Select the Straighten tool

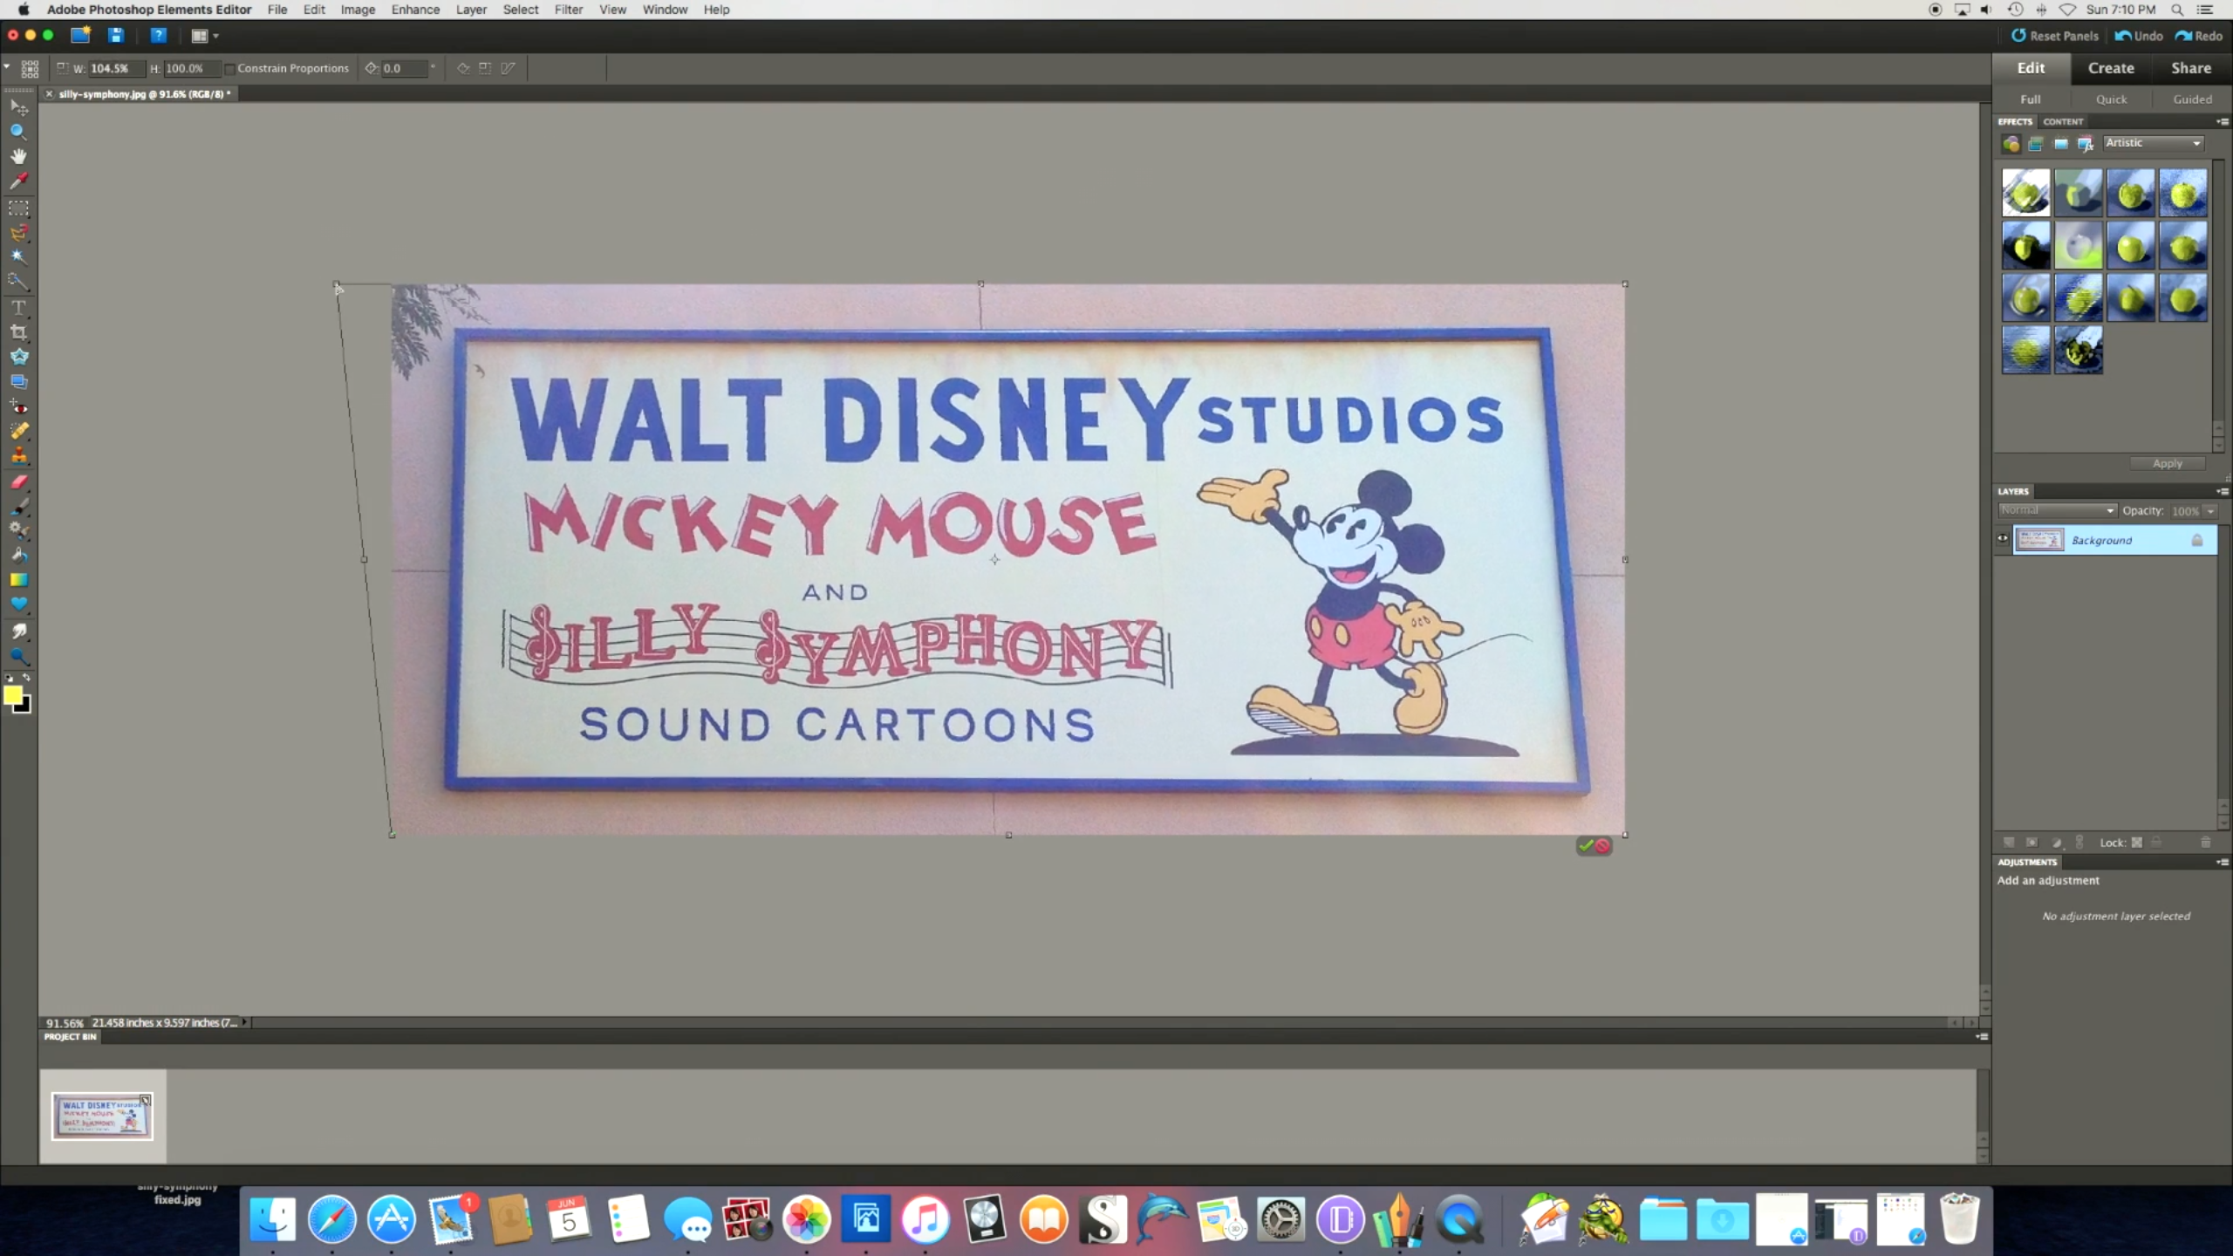tap(18, 381)
